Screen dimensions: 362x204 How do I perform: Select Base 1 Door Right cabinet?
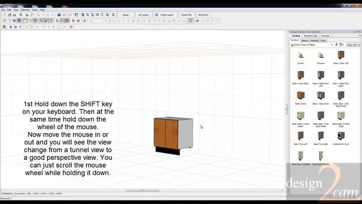coord(300,78)
